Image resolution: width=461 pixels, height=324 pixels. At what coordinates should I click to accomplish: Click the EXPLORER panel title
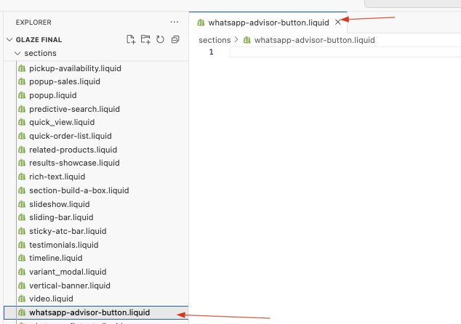(33, 23)
